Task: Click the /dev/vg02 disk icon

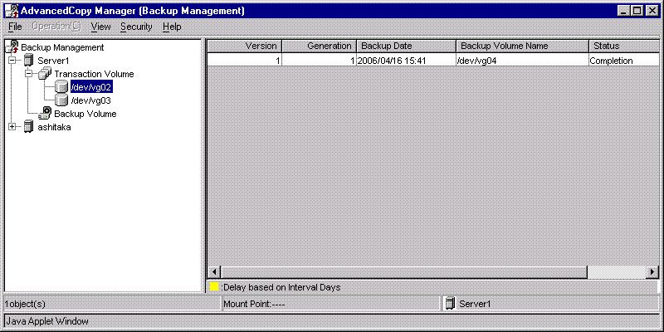Action: tap(61, 87)
